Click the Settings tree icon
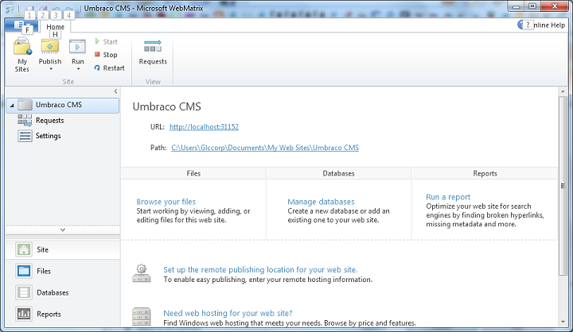The height and width of the screenshot is (332, 573). click(x=25, y=136)
